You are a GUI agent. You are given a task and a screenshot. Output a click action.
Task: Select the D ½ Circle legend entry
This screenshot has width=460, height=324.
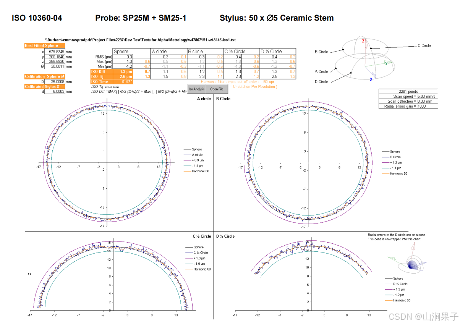pos(396,284)
